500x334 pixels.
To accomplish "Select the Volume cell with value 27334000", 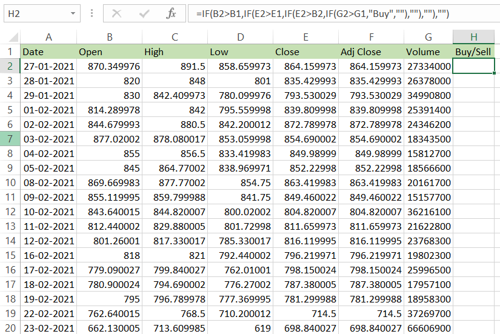I will click(428, 66).
